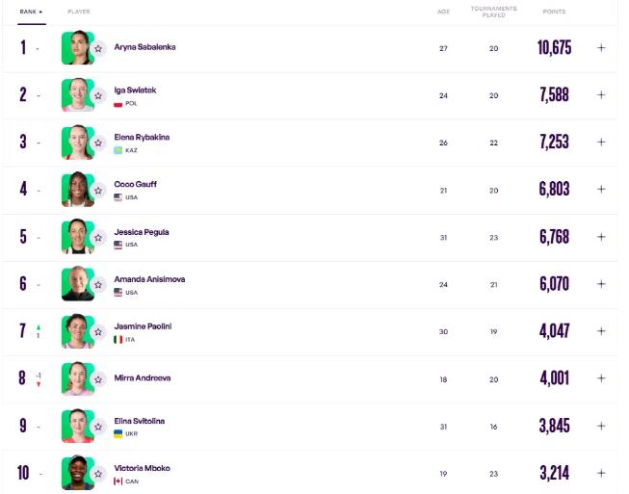Expand details for Iga Swiatek's 7,588 points
Viewport: 629px width, 494px height.
601,94
